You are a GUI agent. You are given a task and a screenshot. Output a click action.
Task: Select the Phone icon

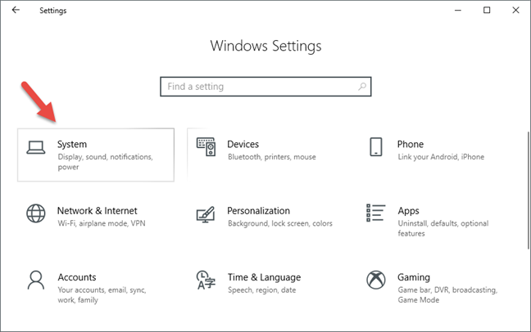[x=376, y=146]
